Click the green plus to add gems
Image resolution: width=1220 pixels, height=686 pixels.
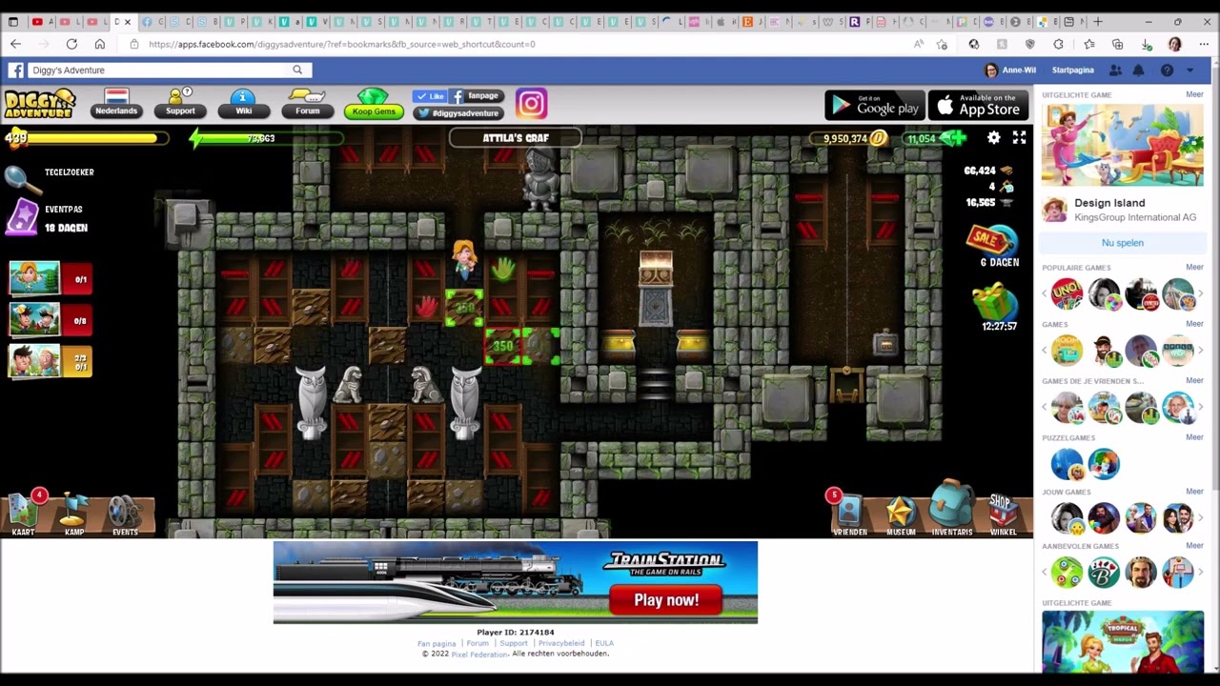tap(958, 138)
